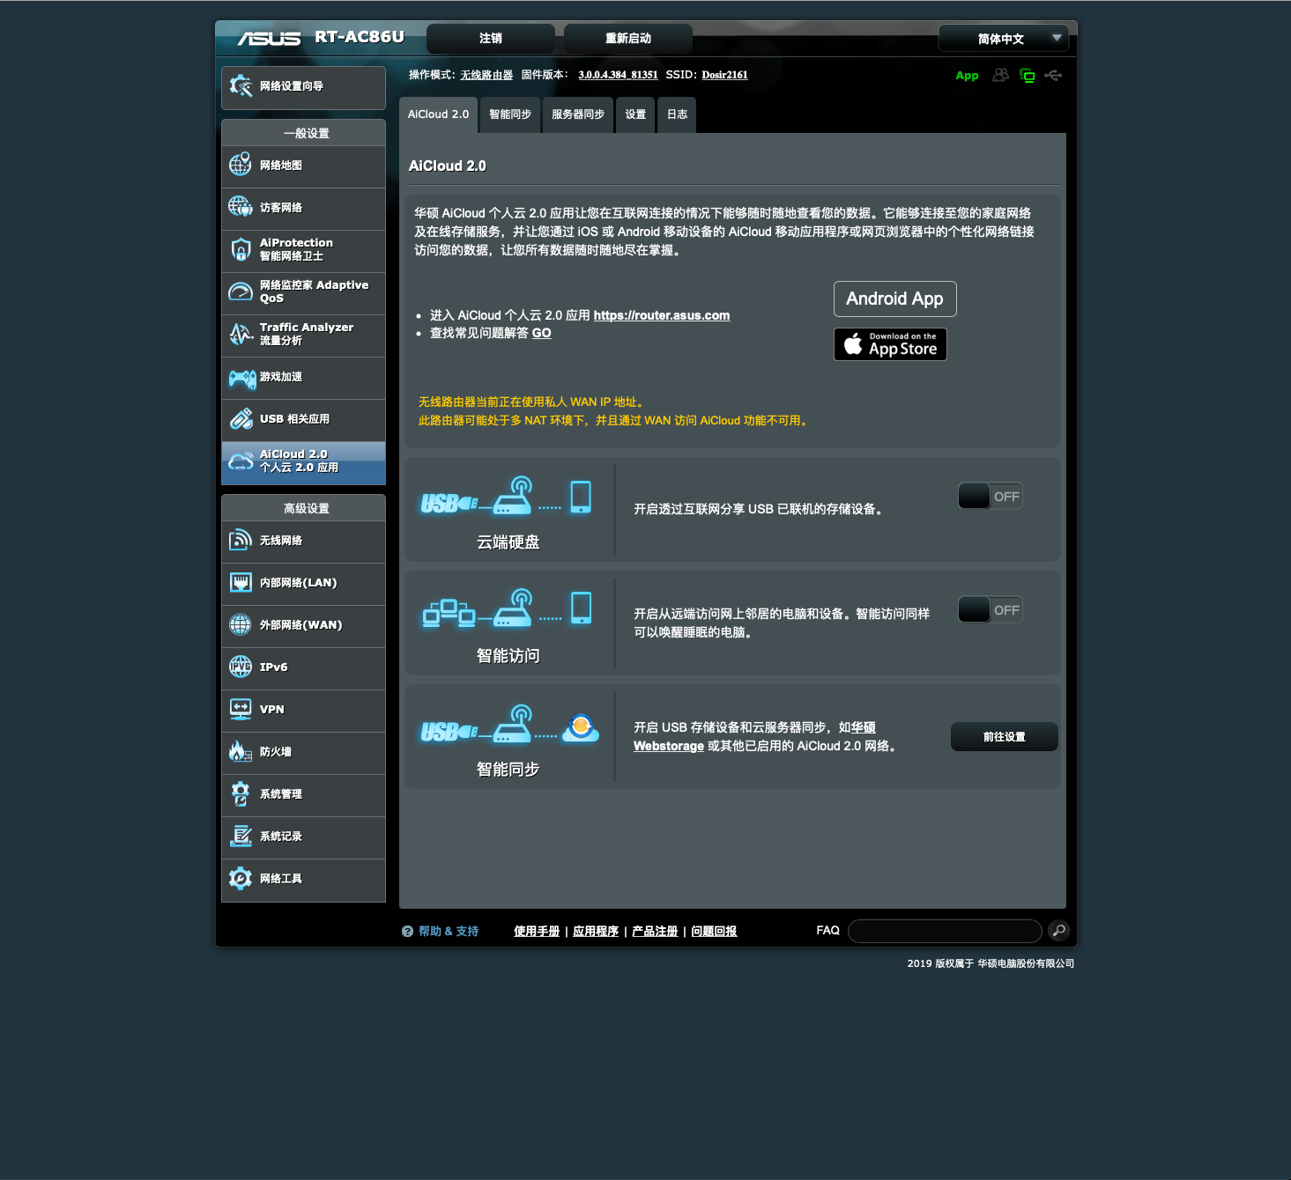This screenshot has width=1291, height=1180.
Task: Click the AiProtection shield lock icon
Action: [241, 249]
